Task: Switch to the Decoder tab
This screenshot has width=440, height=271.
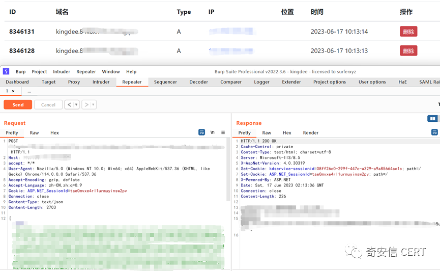Action: coord(199,82)
